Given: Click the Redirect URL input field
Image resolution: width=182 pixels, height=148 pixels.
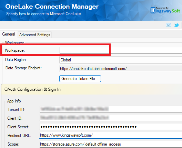Looking at the screenshot, I should coord(111,135).
